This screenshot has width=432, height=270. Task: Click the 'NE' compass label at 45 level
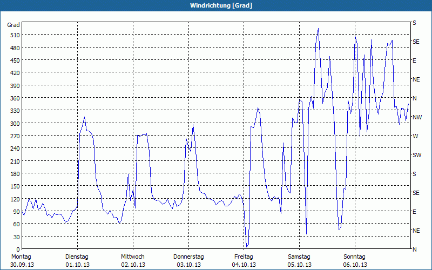coord(416,231)
